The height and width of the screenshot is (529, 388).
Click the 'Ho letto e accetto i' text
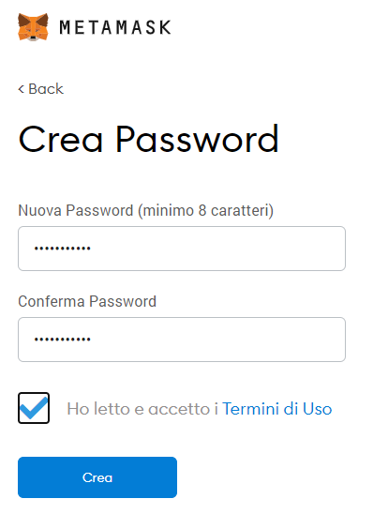[x=142, y=409]
